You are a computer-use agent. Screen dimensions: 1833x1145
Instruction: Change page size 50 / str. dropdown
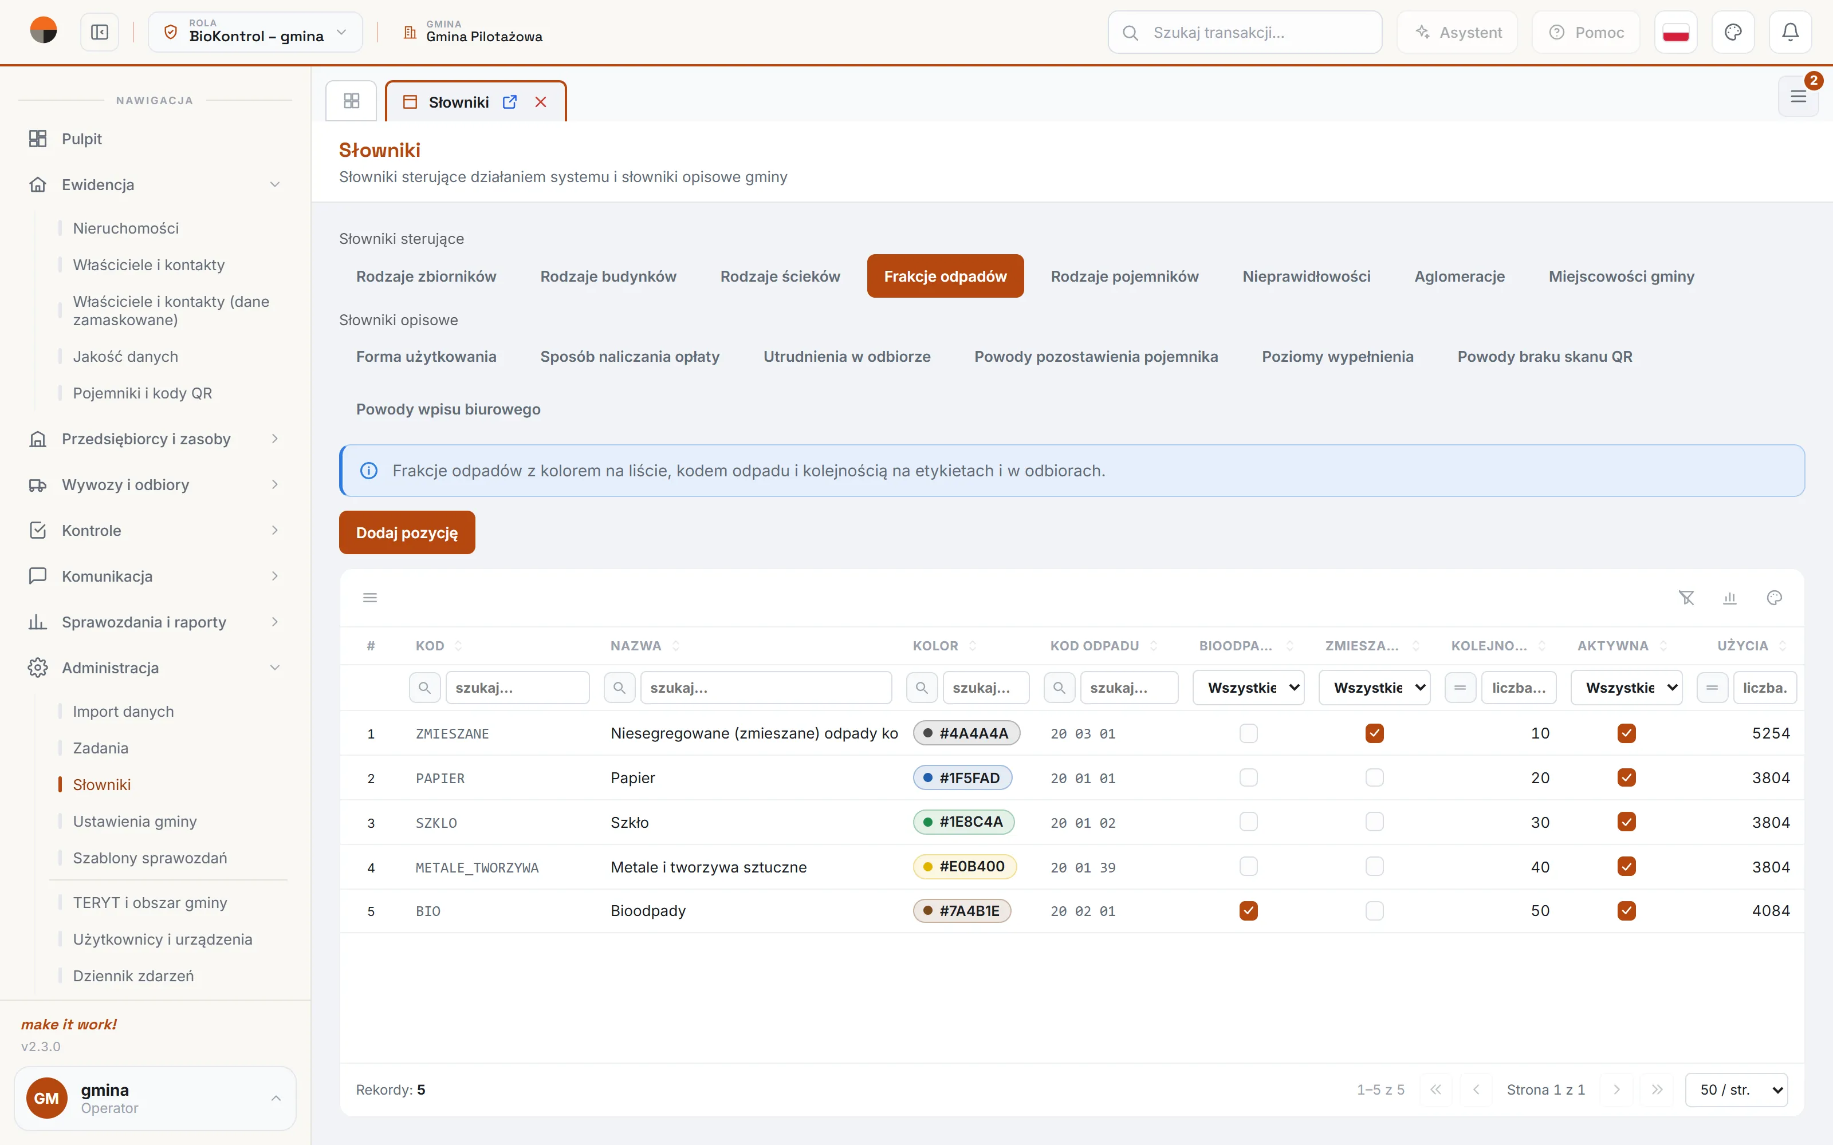(1736, 1089)
